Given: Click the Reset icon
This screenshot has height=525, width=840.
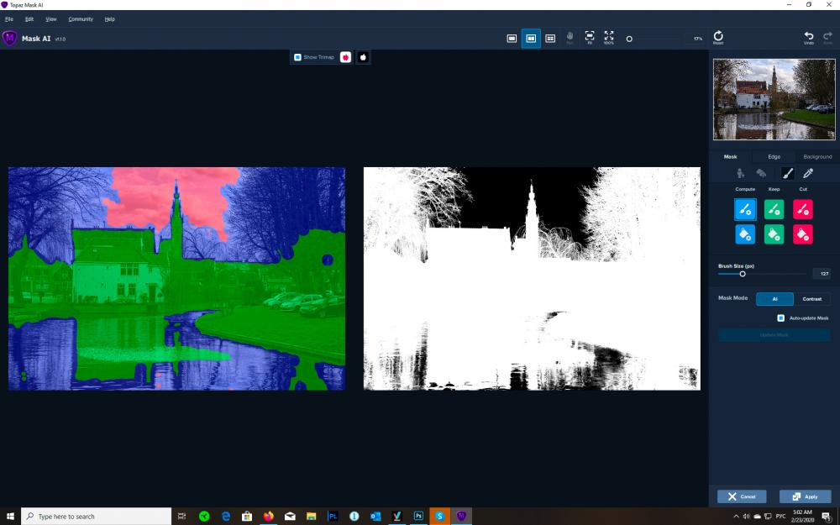Looking at the screenshot, I should coord(718,38).
